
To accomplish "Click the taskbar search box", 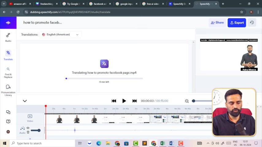I will tap(42, 143).
